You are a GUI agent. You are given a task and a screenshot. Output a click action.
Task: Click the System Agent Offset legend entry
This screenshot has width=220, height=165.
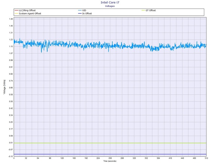tap(28, 13)
